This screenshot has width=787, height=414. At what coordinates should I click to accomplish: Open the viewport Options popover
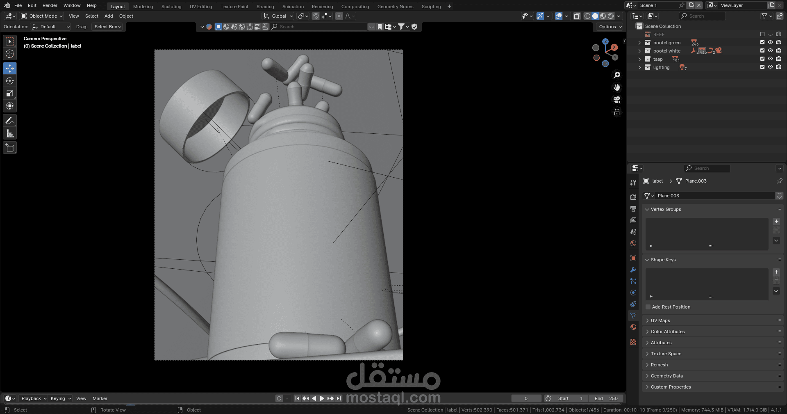click(x=610, y=27)
